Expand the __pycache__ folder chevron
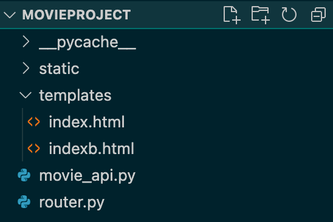This screenshot has width=333, height=222. coord(26,42)
